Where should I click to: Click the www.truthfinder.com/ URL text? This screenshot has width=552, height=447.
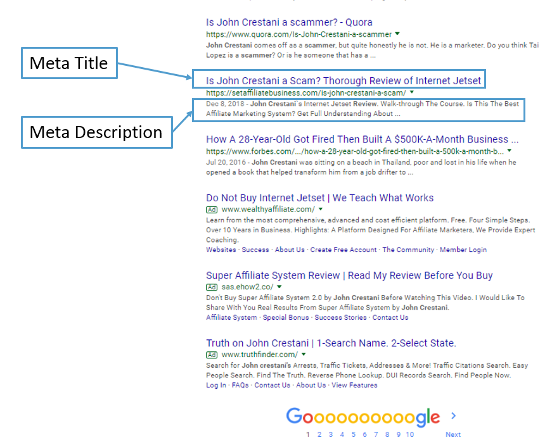[260, 355]
